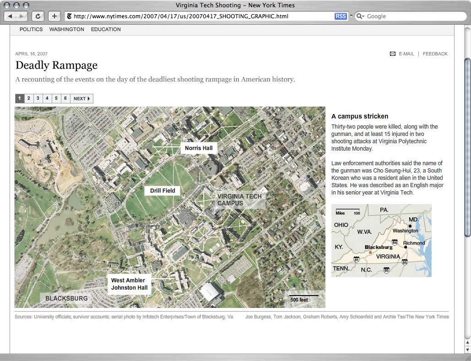Click the VIRGINIA TECH CAMPUS label
Image resolution: width=471 pixels, height=361 pixels.
click(x=239, y=200)
